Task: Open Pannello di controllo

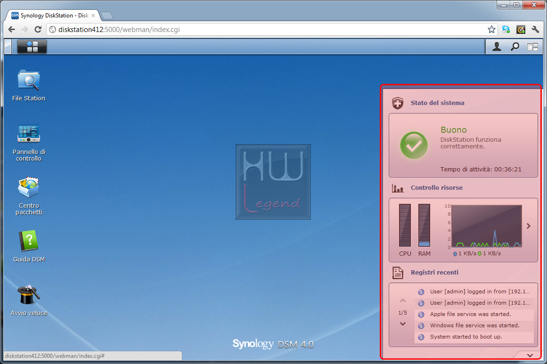Action: pos(29,143)
